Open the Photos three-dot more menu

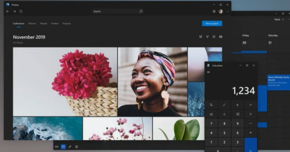point(227,11)
